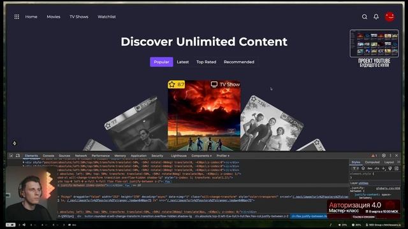Switch to the Lighthouse DevTools tab

tap(178, 156)
